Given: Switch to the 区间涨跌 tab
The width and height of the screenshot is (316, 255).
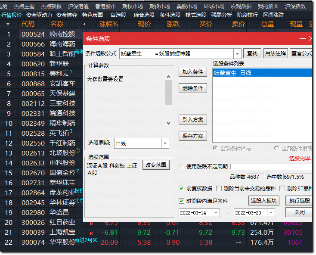Looking at the screenshot, I should click(273, 15).
